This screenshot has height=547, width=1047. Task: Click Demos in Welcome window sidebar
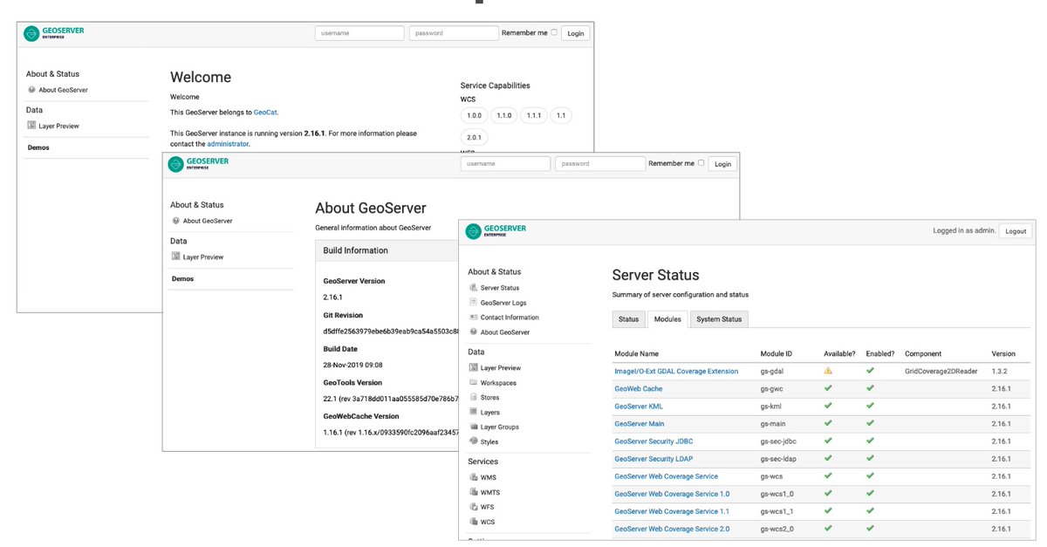click(38, 147)
